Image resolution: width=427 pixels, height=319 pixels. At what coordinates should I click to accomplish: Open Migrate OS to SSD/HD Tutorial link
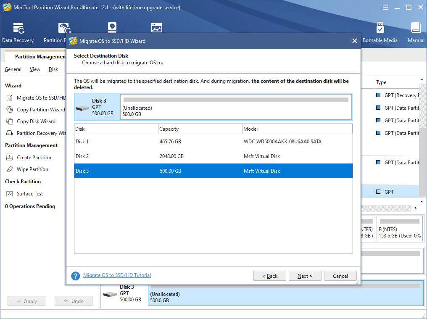(117, 275)
